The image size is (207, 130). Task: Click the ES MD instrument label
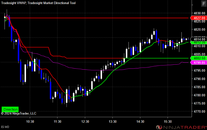[5, 127]
